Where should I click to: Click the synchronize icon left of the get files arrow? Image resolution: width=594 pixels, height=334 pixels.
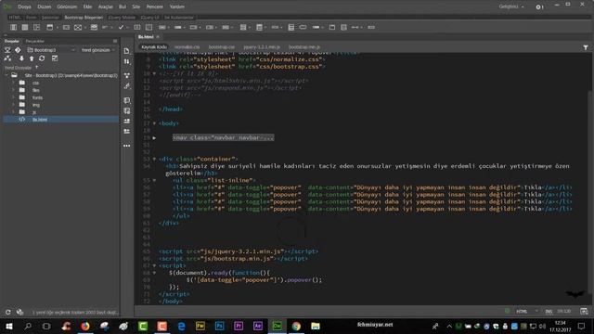click(7, 58)
